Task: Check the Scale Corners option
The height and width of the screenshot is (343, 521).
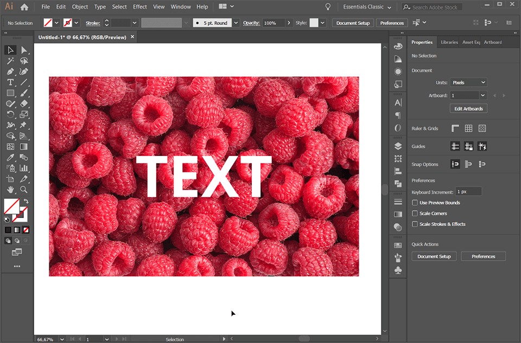Action: click(415, 213)
